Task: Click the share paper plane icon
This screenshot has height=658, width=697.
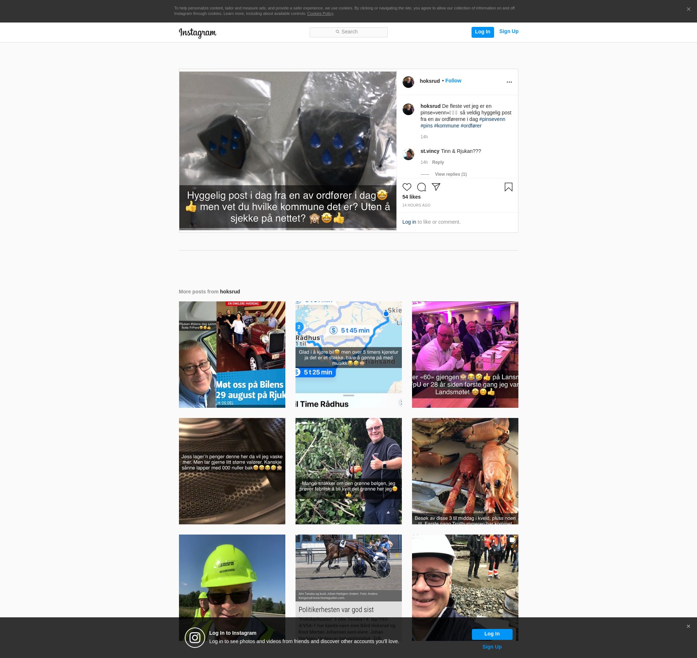Action: [x=436, y=187]
